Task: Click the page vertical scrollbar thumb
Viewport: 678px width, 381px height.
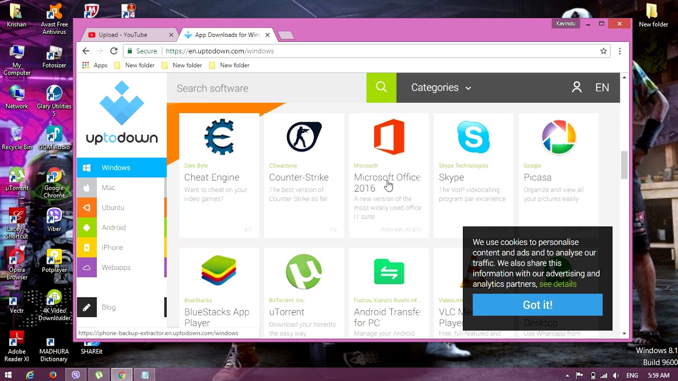Action: (624, 165)
